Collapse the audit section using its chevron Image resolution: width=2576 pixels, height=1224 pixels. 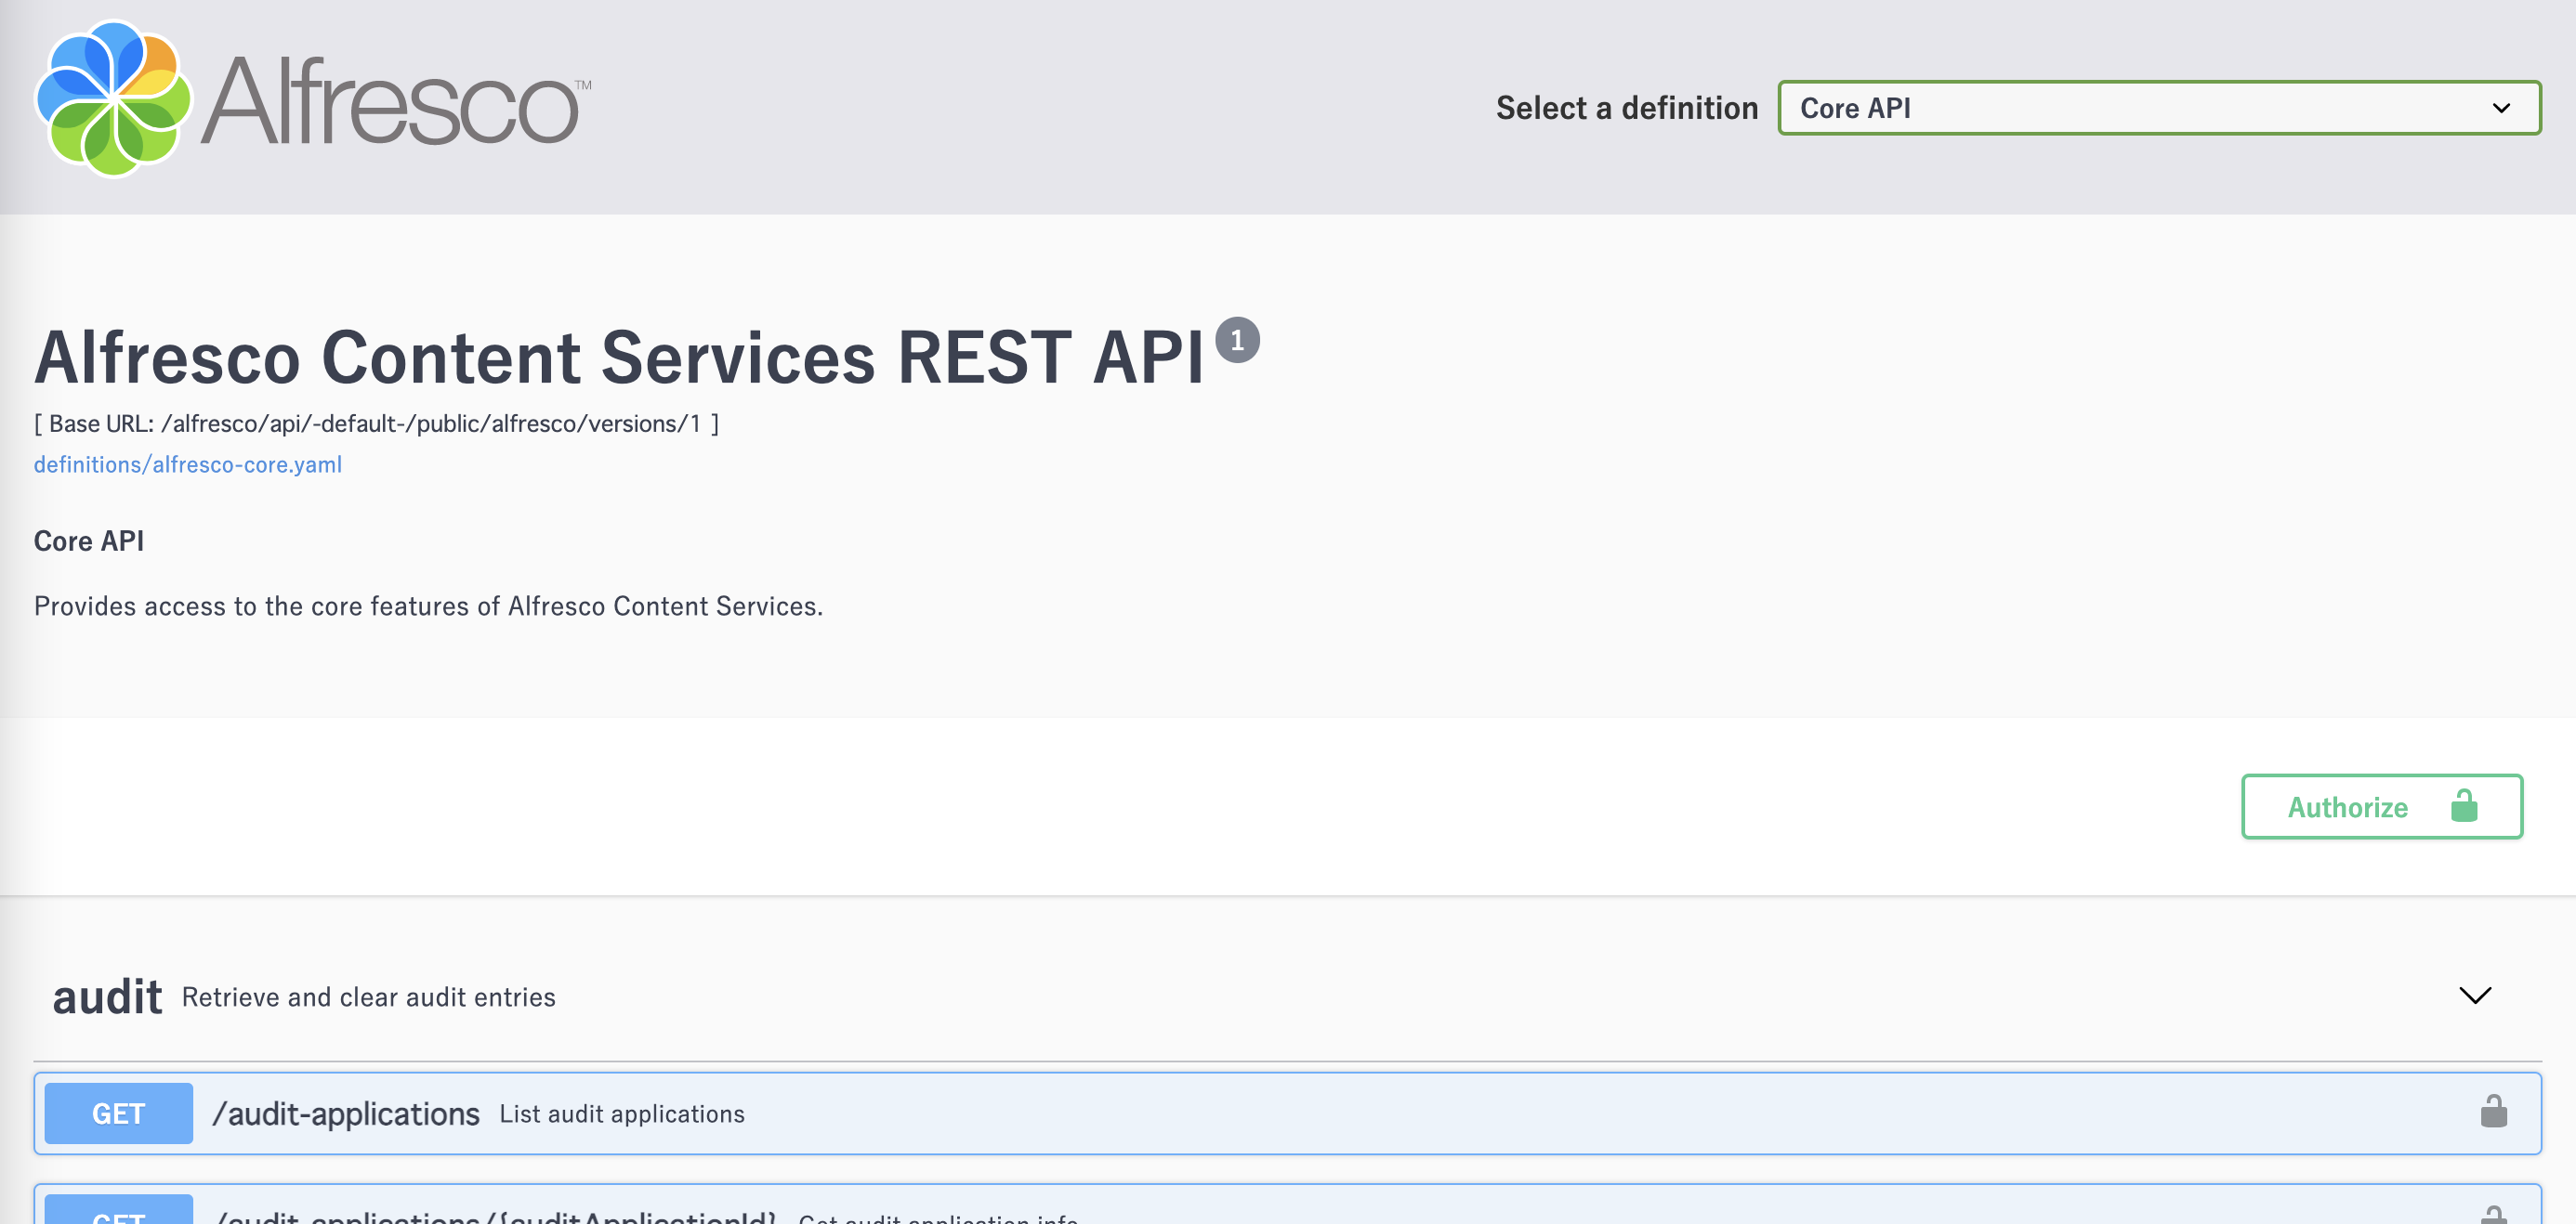[2475, 996]
